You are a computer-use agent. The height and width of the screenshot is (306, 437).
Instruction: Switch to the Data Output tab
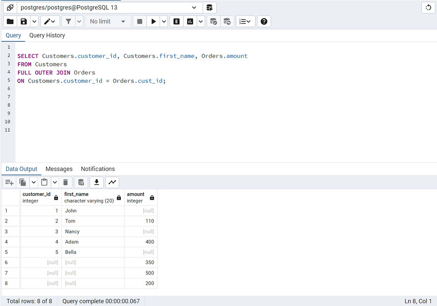point(21,169)
